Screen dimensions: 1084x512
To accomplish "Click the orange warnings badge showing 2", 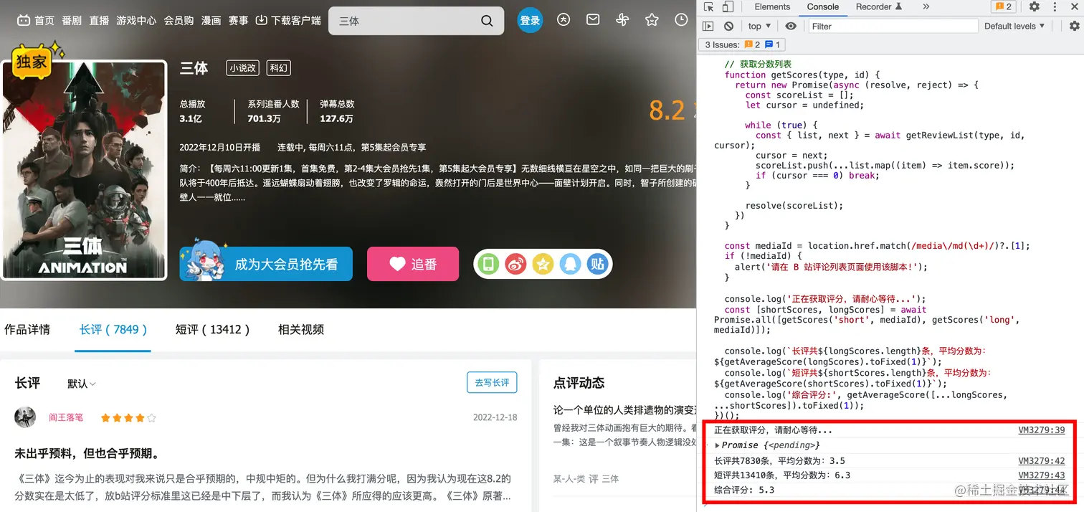I will [1003, 6].
